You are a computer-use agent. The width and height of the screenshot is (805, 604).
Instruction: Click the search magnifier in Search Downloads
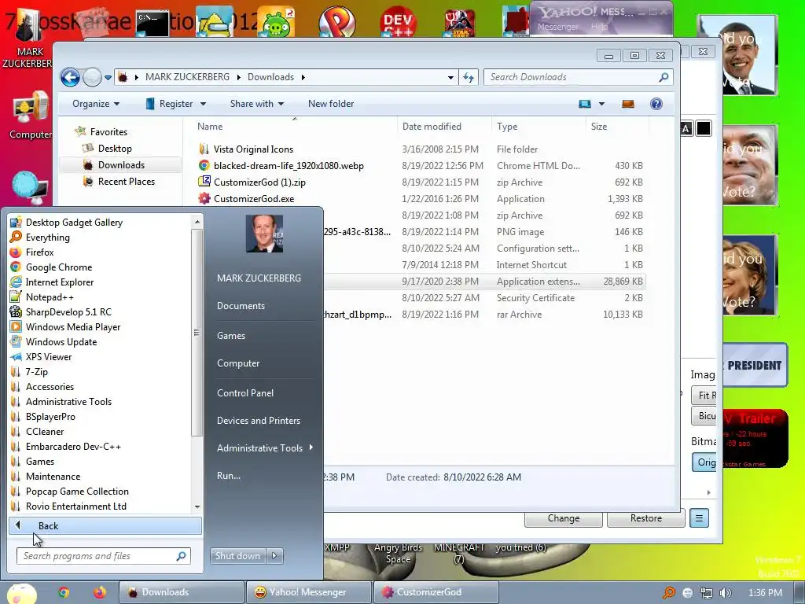coord(663,77)
